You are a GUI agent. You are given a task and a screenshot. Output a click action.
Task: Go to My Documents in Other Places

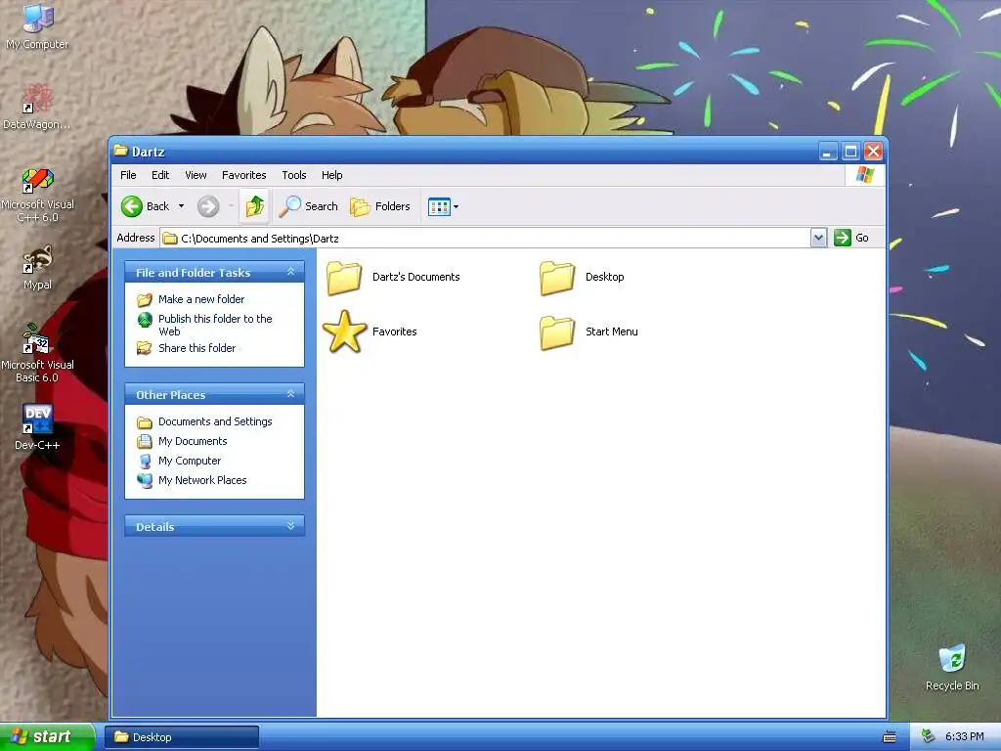click(193, 441)
